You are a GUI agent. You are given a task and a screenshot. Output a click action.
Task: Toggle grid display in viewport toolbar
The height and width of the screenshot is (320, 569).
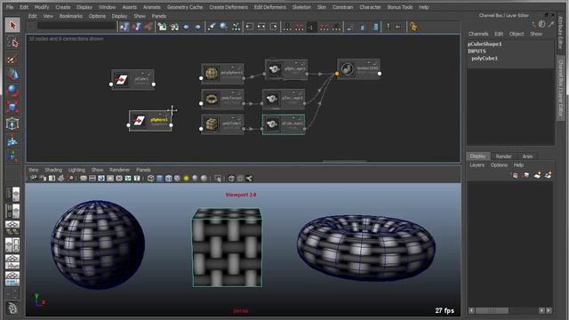pos(84,178)
